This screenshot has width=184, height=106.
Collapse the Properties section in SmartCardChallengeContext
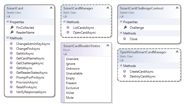tap(121, 21)
